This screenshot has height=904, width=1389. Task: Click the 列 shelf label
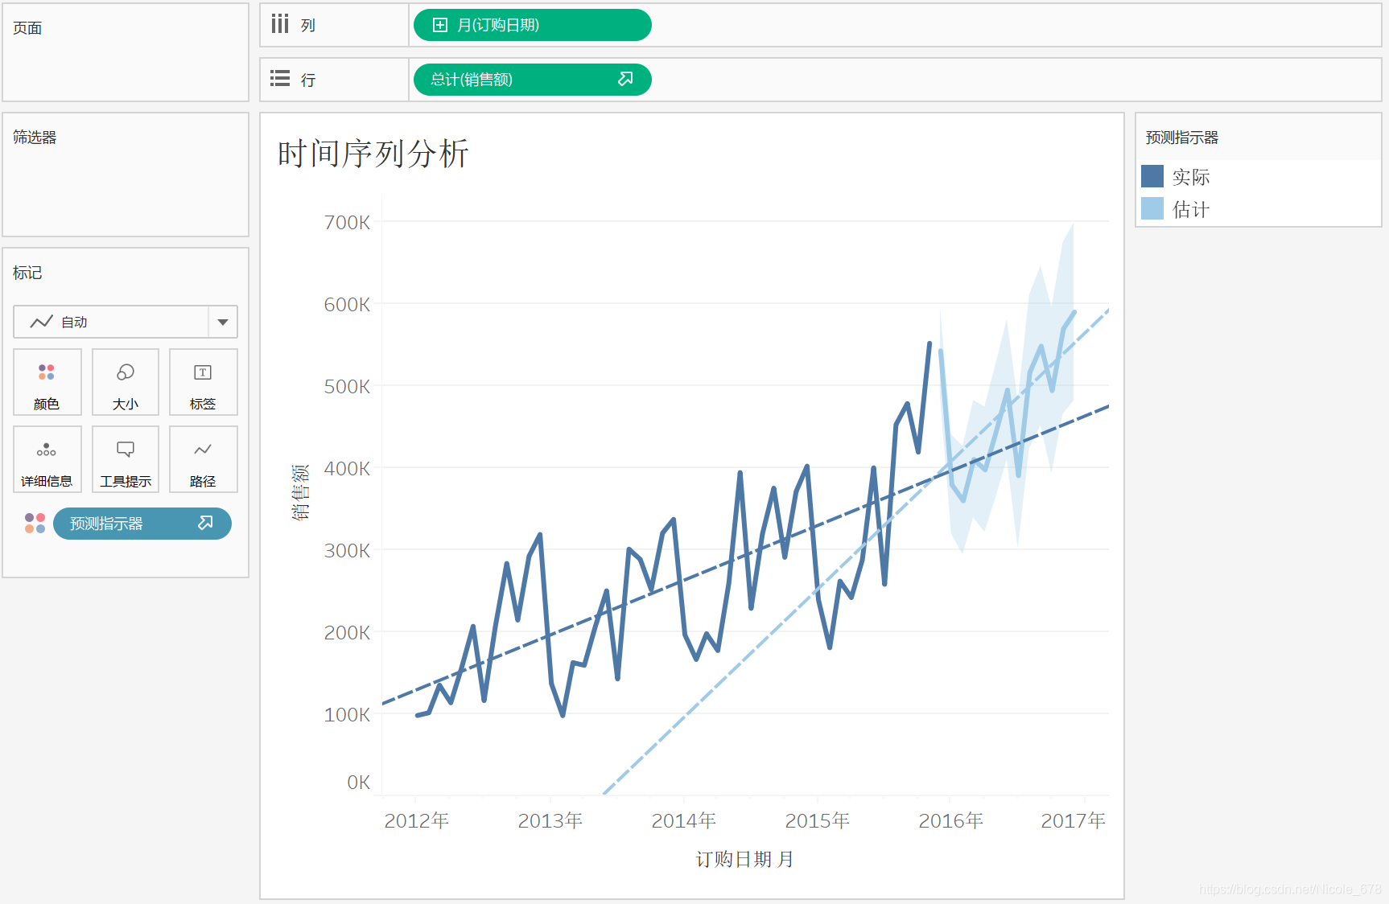tap(308, 26)
